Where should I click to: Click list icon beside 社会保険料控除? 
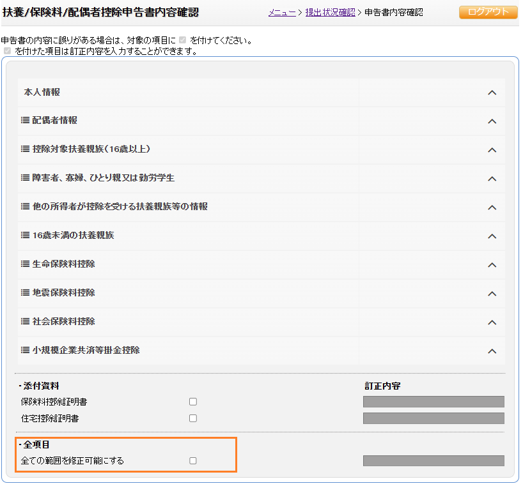click(x=25, y=322)
